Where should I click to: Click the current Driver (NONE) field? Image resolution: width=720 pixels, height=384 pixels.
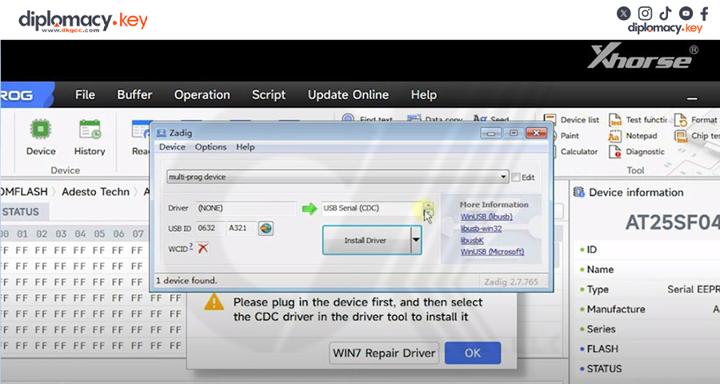(246, 209)
